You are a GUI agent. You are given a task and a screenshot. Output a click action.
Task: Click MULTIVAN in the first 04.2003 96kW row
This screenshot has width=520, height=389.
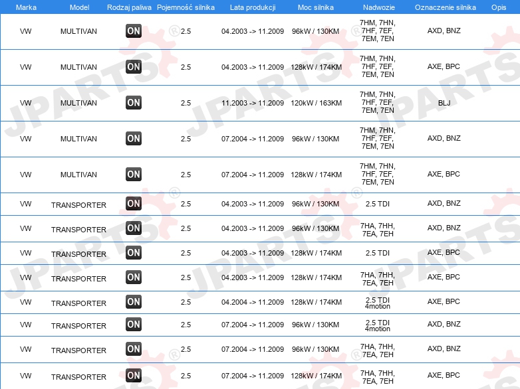(x=78, y=31)
